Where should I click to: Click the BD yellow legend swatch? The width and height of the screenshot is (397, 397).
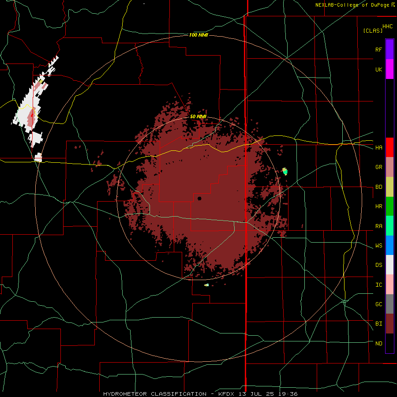coord(390,187)
